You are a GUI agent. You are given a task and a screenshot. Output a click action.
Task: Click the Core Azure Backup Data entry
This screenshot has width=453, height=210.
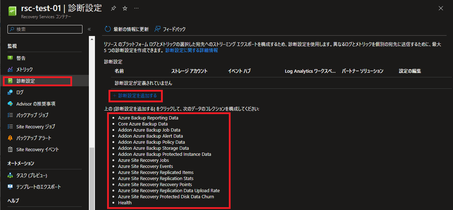coord(143,124)
